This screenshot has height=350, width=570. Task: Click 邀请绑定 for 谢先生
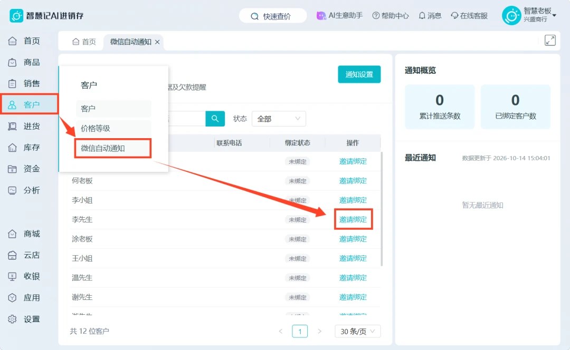[353, 297]
